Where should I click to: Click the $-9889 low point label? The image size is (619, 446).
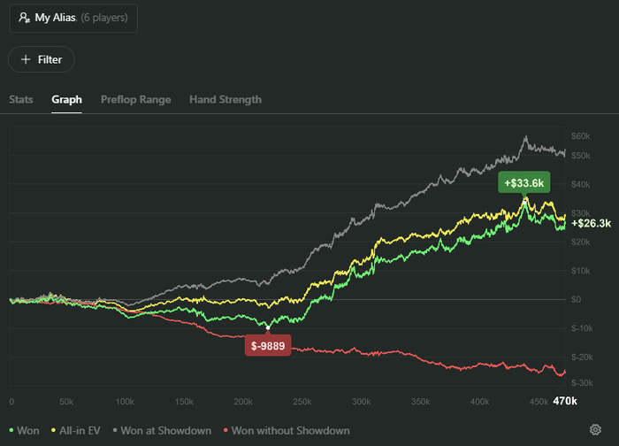267,346
